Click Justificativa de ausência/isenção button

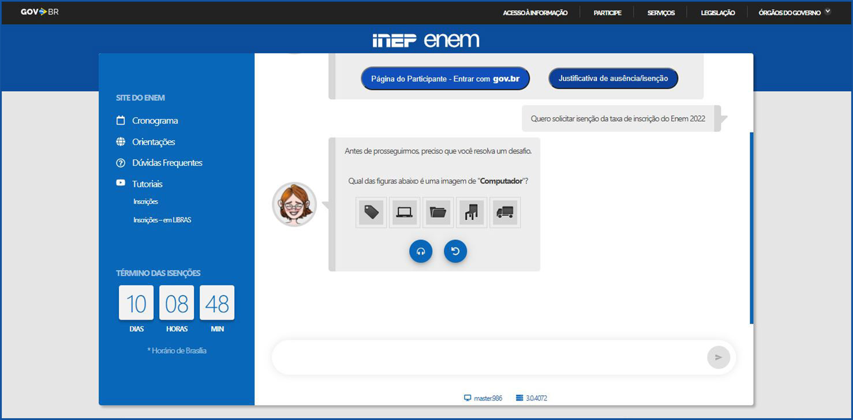pos(613,78)
